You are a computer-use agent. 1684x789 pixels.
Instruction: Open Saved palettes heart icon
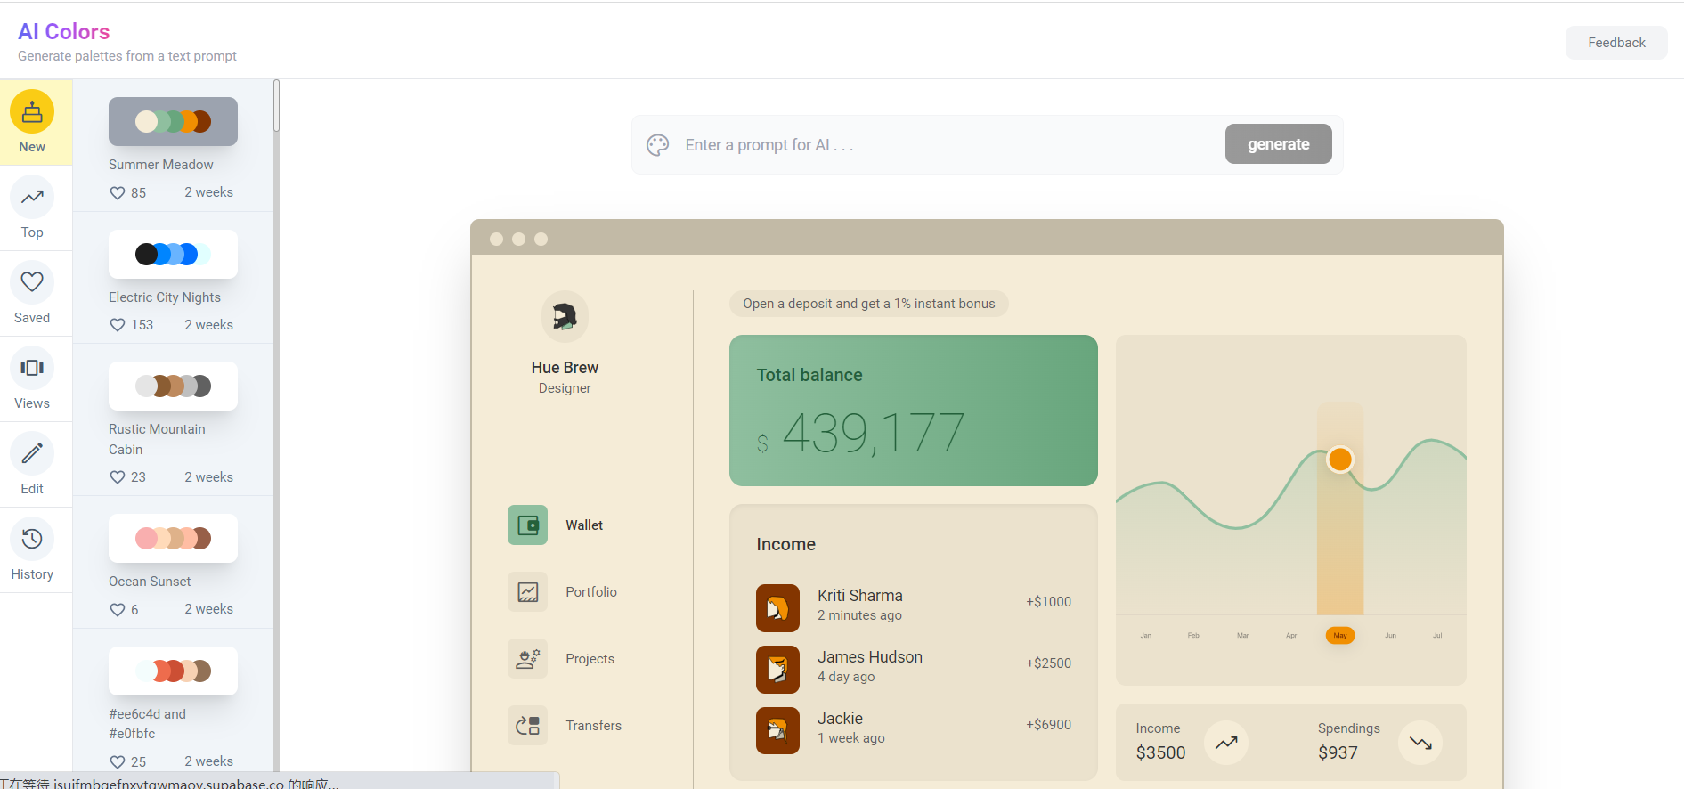tap(32, 283)
